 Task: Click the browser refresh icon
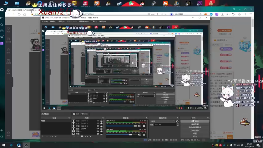tap(19, 14)
